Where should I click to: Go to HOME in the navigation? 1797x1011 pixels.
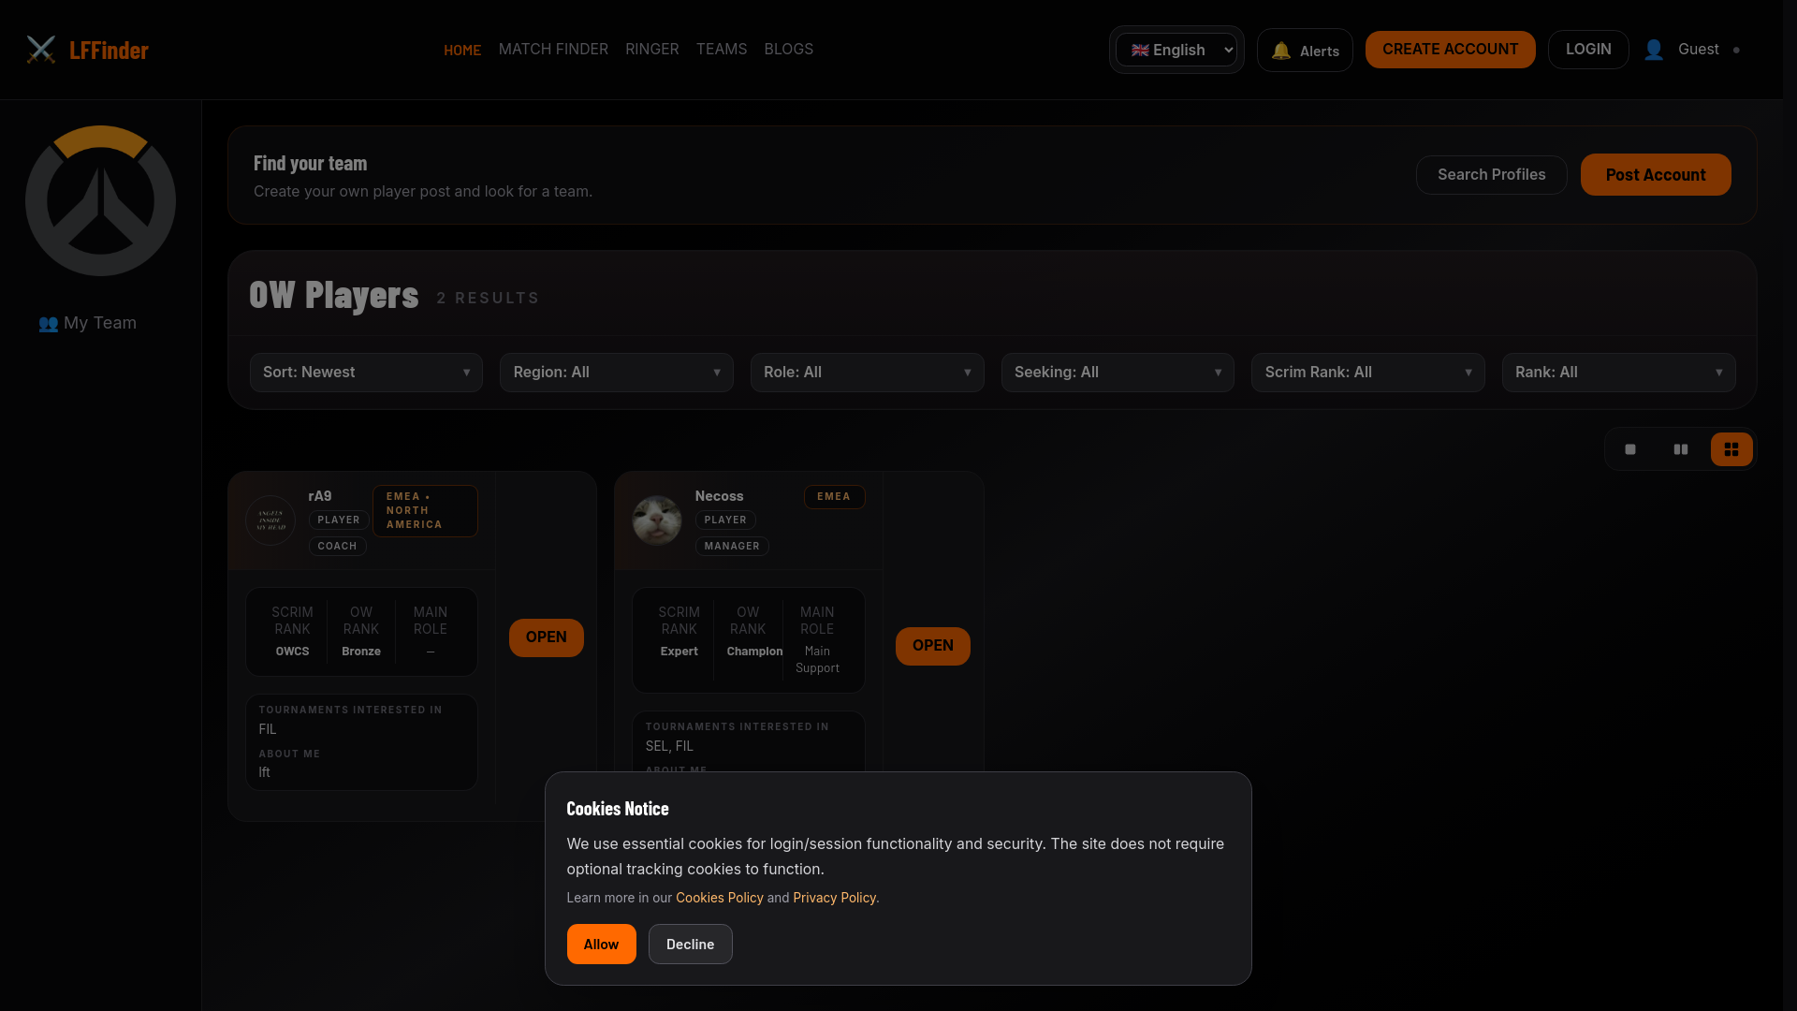tap(462, 50)
